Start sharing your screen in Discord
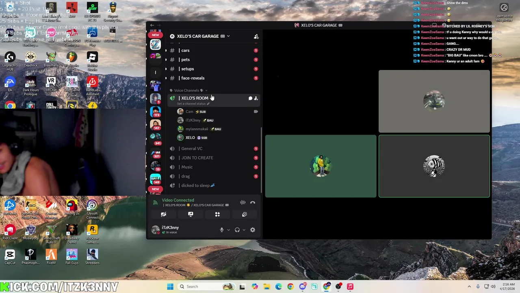Screen dimensions: 520x293 [x=191, y=214]
